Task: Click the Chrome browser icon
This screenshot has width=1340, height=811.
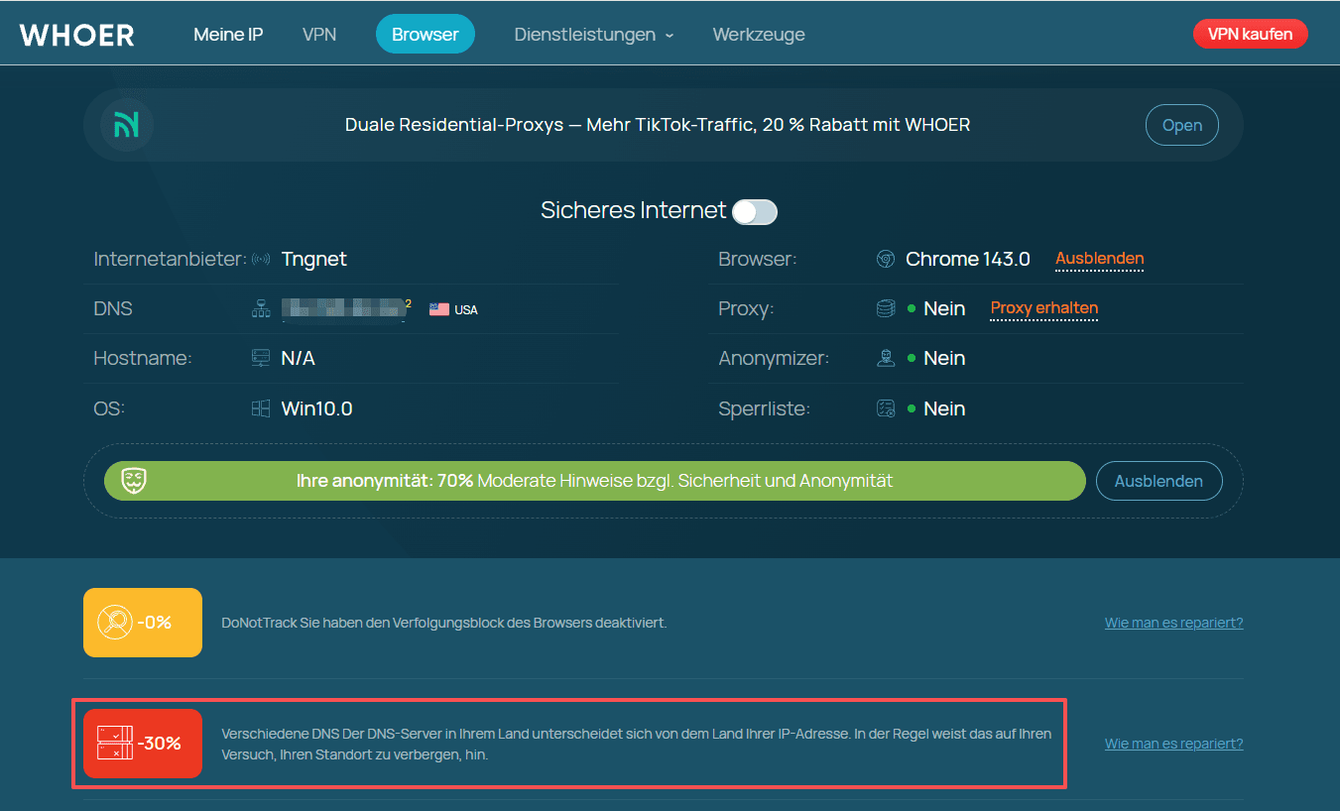Action: pos(886,260)
